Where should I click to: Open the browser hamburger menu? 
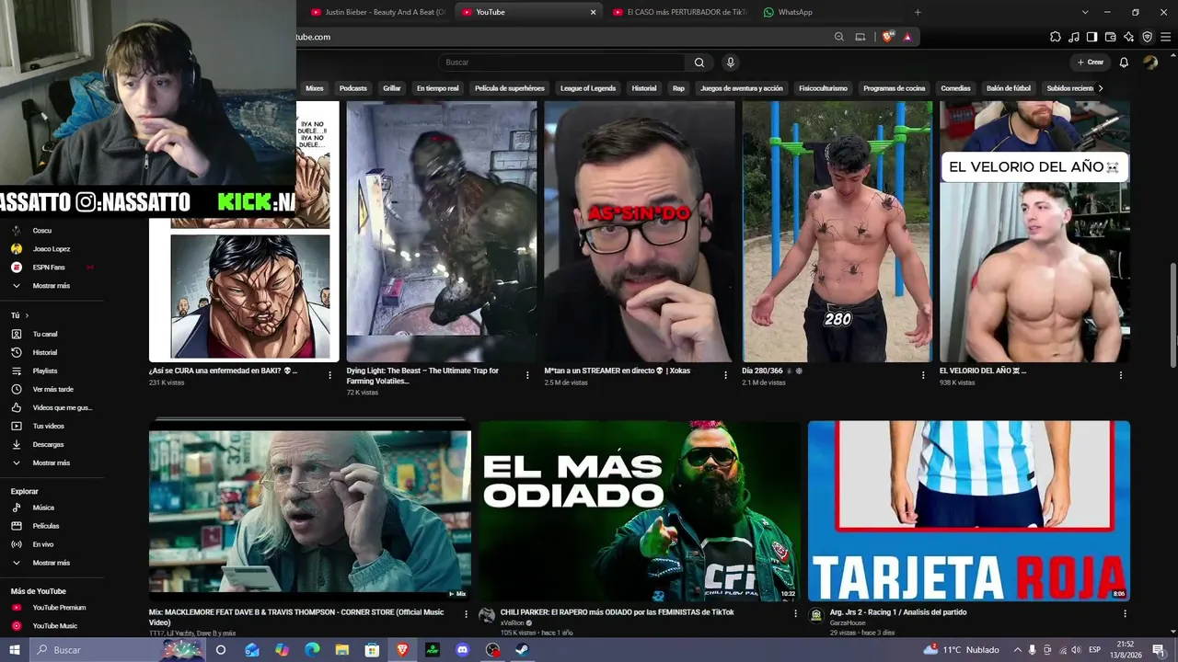click(1166, 37)
